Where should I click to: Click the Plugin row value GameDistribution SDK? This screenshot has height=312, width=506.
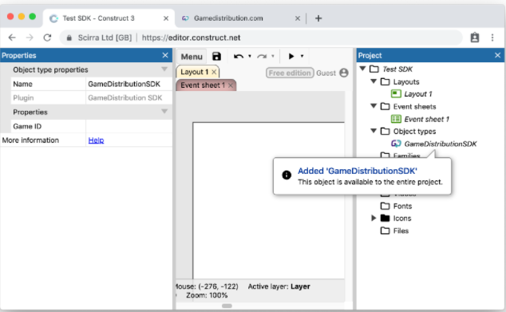[x=125, y=98]
